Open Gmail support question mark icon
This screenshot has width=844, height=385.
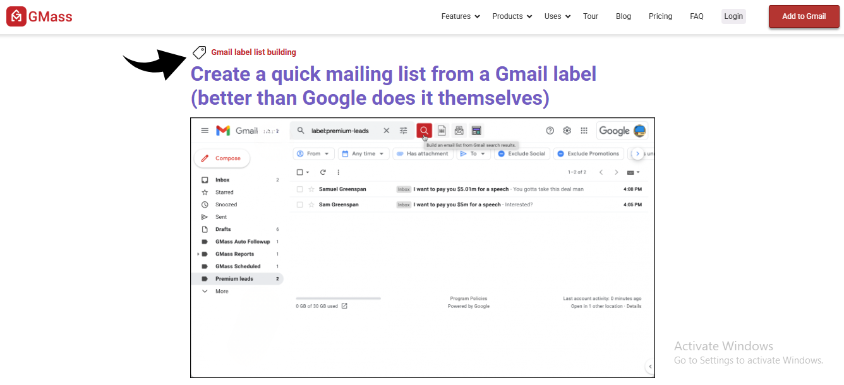click(550, 131)
